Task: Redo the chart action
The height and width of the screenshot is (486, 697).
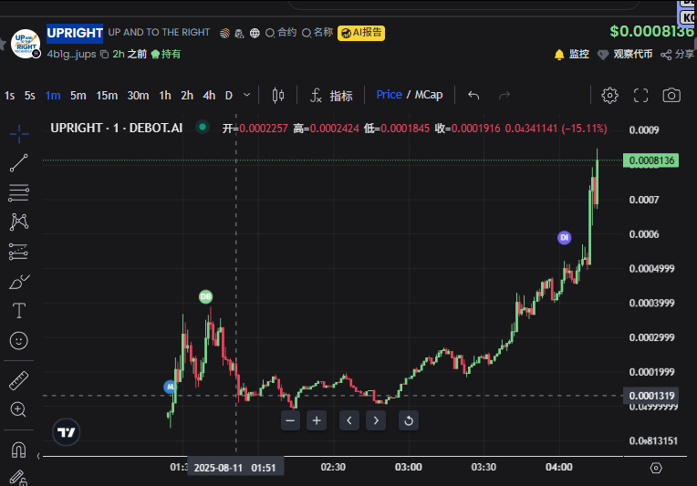Action: [x=505, y=95]
